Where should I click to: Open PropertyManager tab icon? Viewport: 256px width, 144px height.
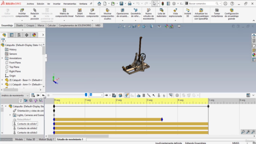click(x=12, y=35)
